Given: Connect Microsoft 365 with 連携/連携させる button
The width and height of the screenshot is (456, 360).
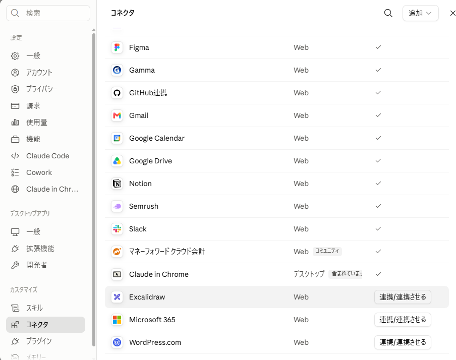Looking at the screenshot, I should click(403, 320).
